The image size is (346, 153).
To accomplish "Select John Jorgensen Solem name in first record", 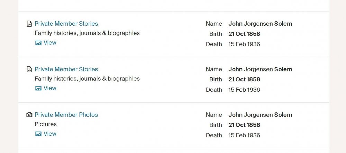I will (x=260, y=24).
